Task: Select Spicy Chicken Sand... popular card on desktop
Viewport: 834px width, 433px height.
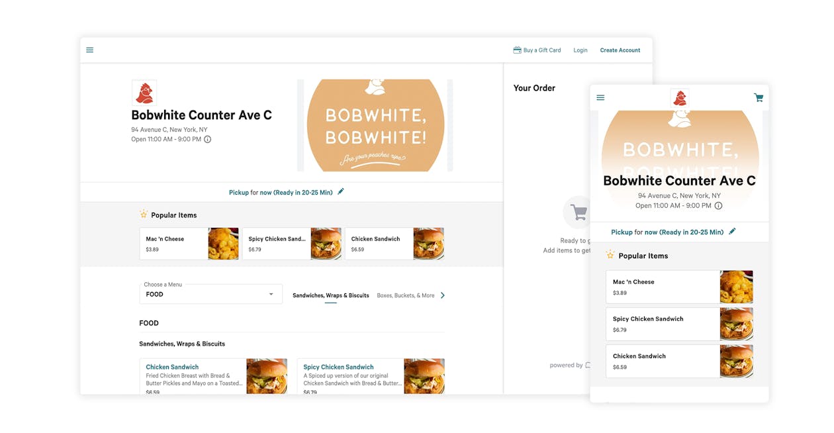Action: click(292, 244)
